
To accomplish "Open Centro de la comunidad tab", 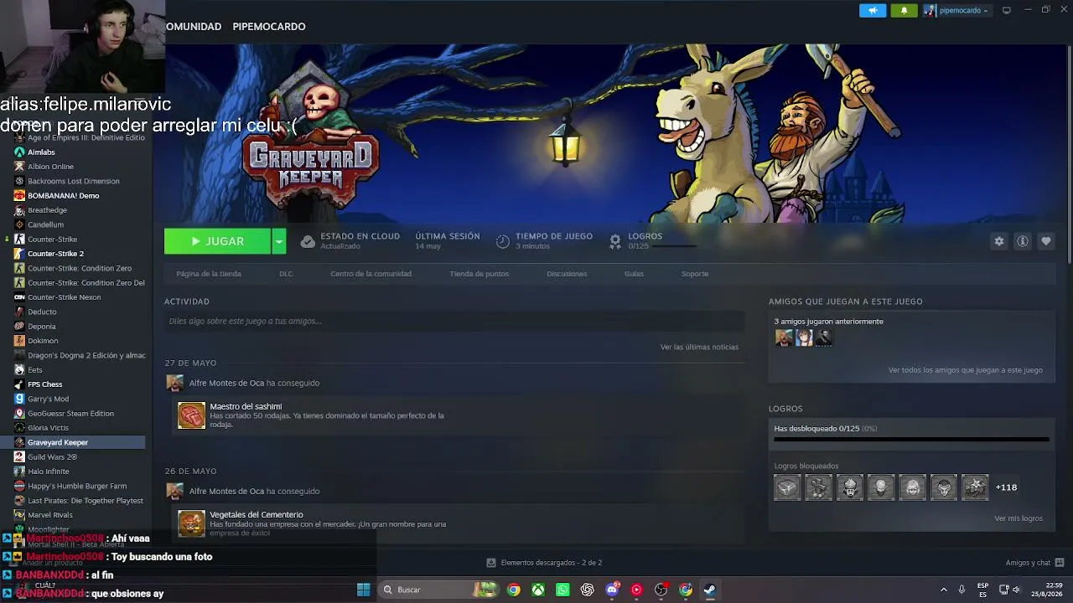I will [371, 274].
